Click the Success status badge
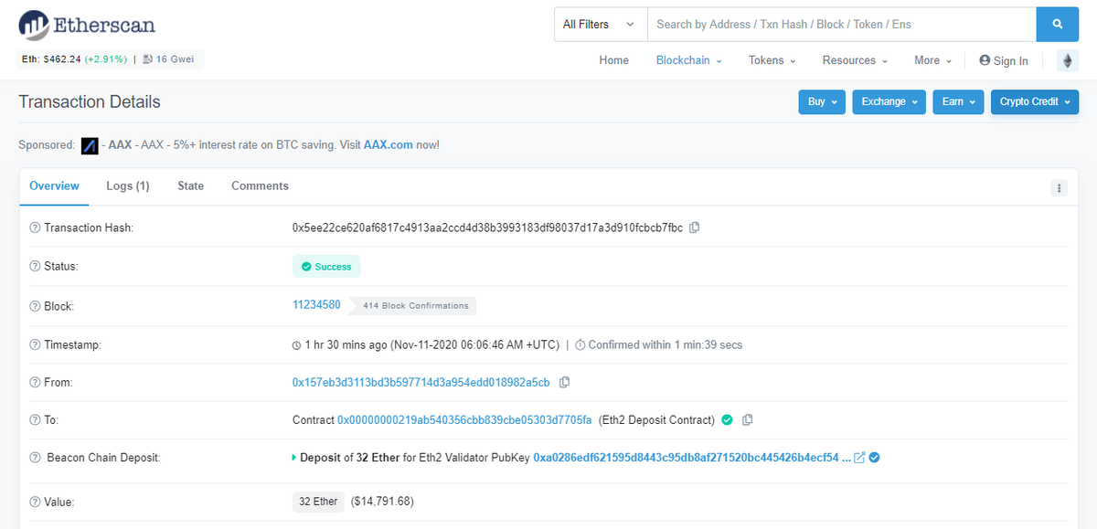 (x=326, y=267)
